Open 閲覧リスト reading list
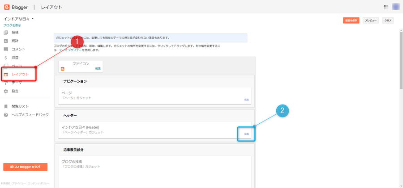403x188 pixels. (x=20, y=106)
